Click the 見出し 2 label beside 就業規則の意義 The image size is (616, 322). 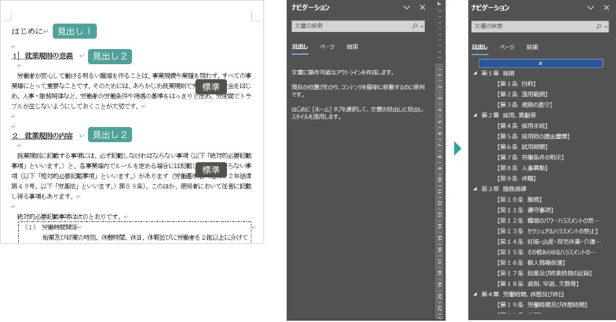tap(109, 56)
